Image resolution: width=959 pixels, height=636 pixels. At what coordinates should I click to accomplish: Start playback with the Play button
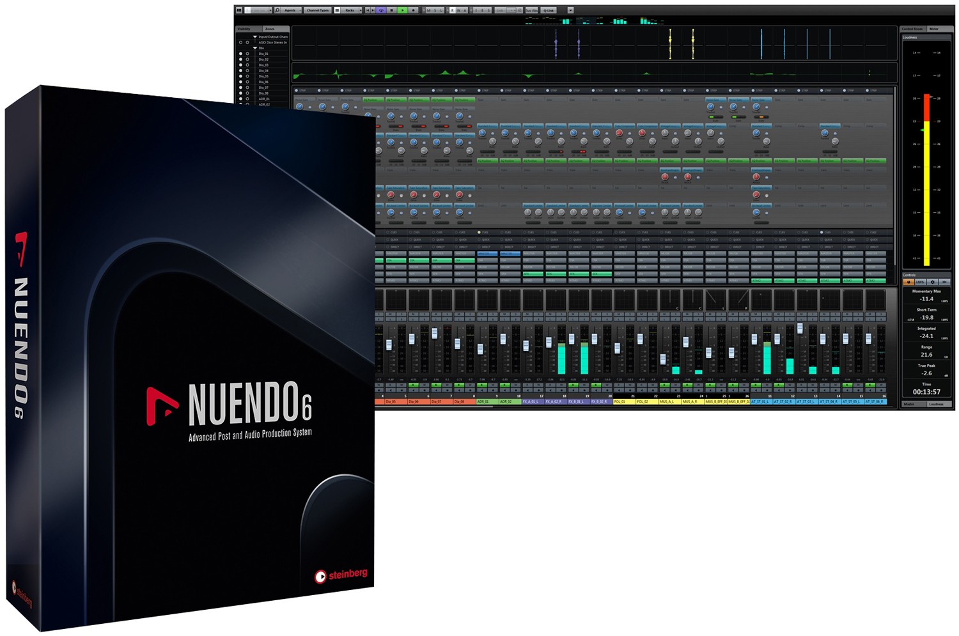(402, 10)
